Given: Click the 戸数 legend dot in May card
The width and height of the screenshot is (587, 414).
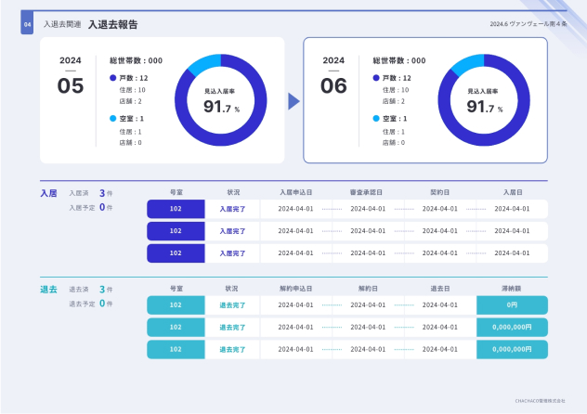Looking at the screenshot, I should pyautogui.click(x=113, y=78).
